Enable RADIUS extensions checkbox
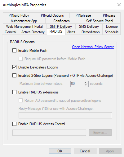This screenshot has width=124, height=157. (14, 92)
